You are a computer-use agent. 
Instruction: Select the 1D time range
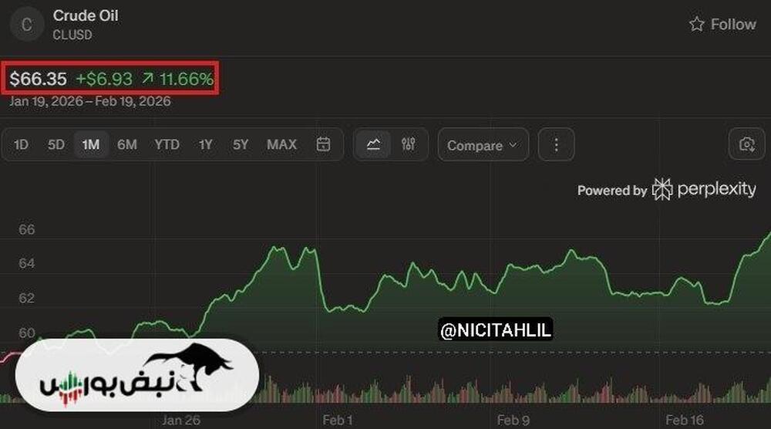(x=22, y=144)
